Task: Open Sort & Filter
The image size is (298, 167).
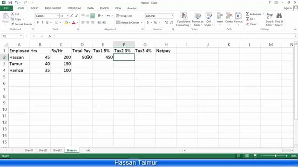Action: click(270, 19)
